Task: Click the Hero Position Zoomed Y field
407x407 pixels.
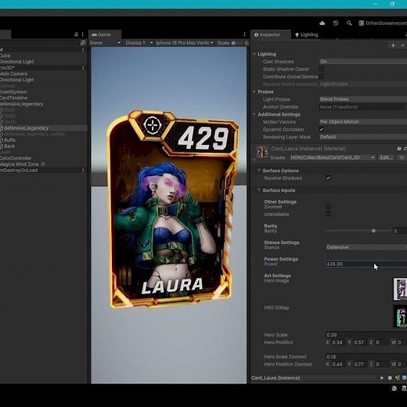Action: pos(360,364)
